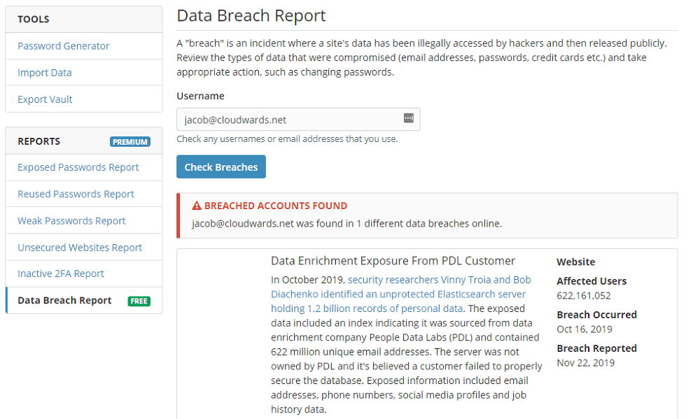This screenshot has height=419, width=700.
Task: Click the BREACHED ACCOUNTS FOUND alert heading
Action: click(275, 206)
